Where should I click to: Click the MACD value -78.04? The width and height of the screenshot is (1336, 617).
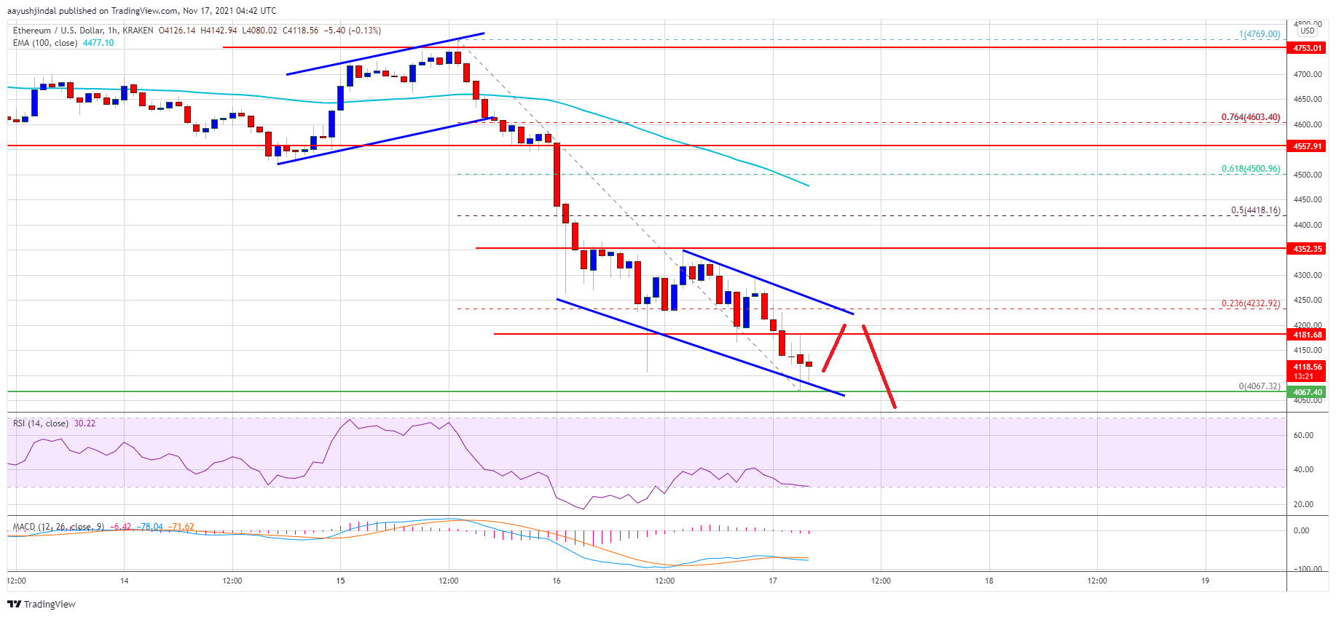[x=152, y=527]
